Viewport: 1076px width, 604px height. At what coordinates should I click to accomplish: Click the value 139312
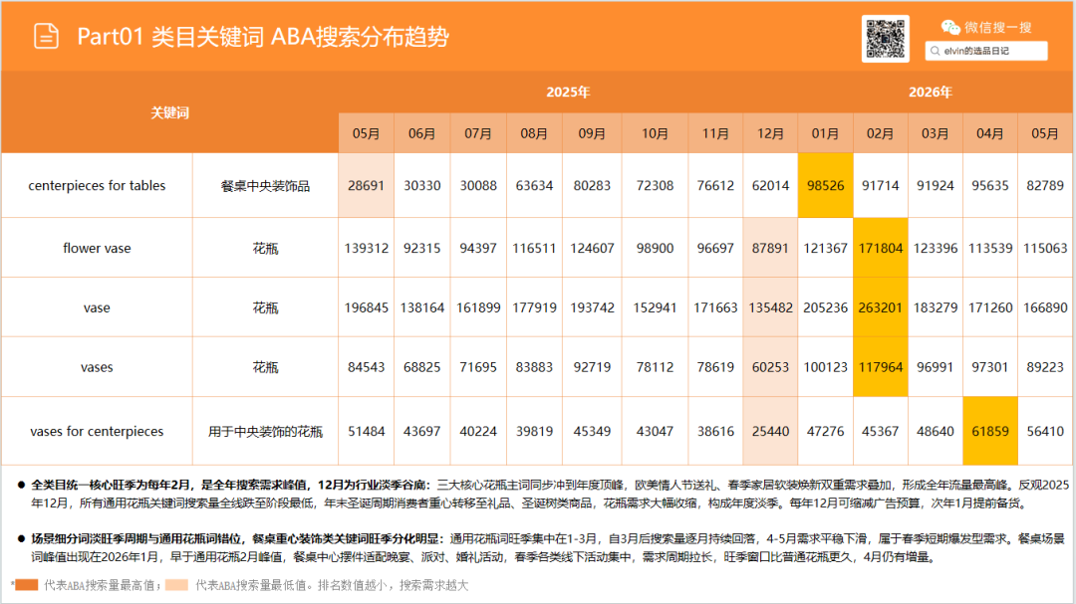point(367,248)
